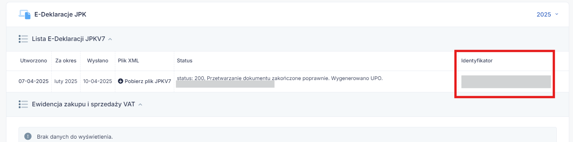The image size is (573, 142).
Task: Download the file via Pobierz plik JPKV7
Action: click(x=144, y=81)
